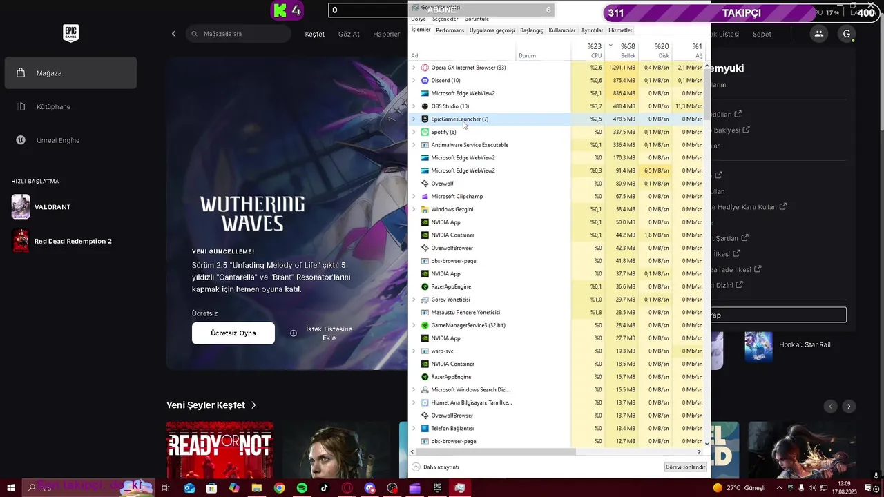
Task: Click the 11,3 Mb/sn network value
Action: click(689, 106)
